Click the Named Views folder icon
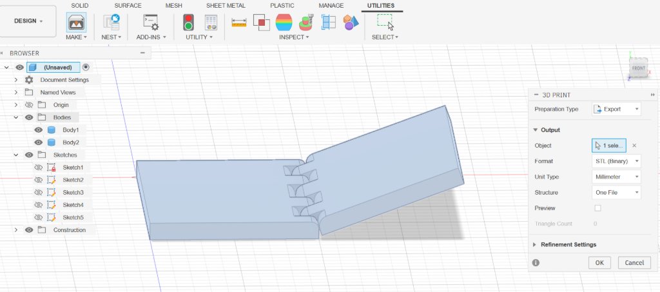 click(28, 92)
